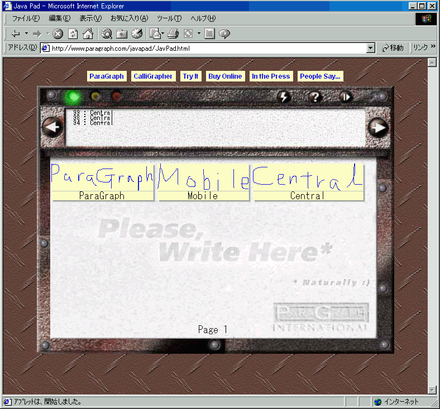Open the CalliGrapher link
The width and height of the screenshot is (440, 409).
tap(153, 76)
